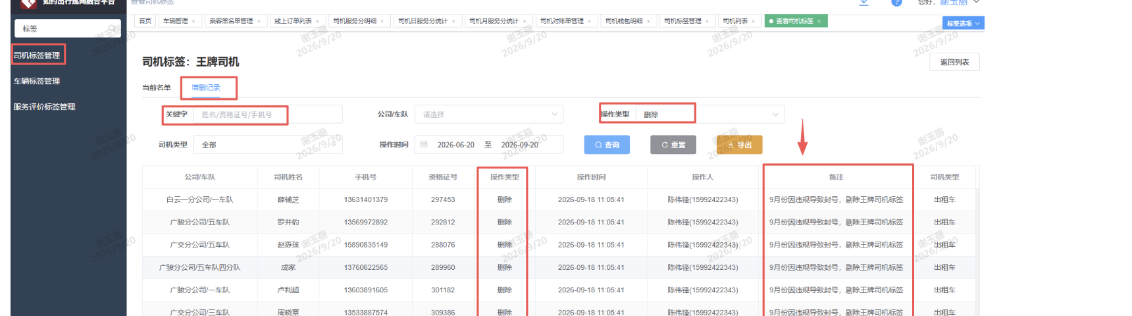Expand the 公司/车队 dropdown
This screenshot has height=316, width=1132.
[490, 115]
